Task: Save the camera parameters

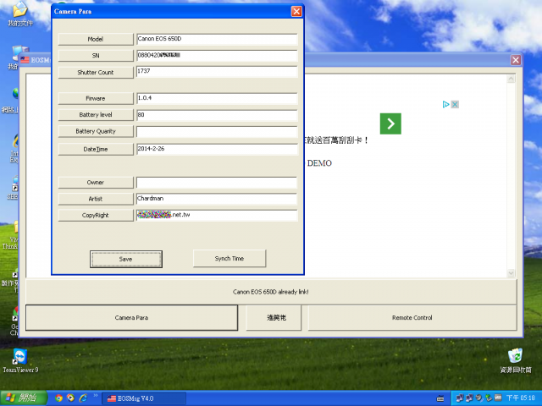Action: click(126, 259)
